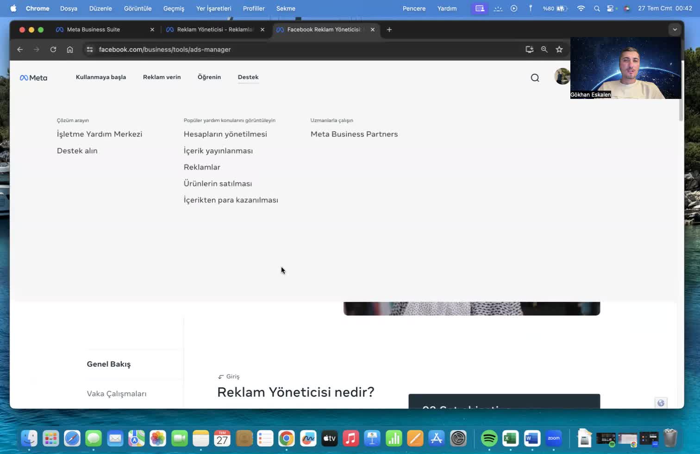This screenshot has height=454, width=700.
Task: Open Chrome from the Dock
Action: click(287, 438)
